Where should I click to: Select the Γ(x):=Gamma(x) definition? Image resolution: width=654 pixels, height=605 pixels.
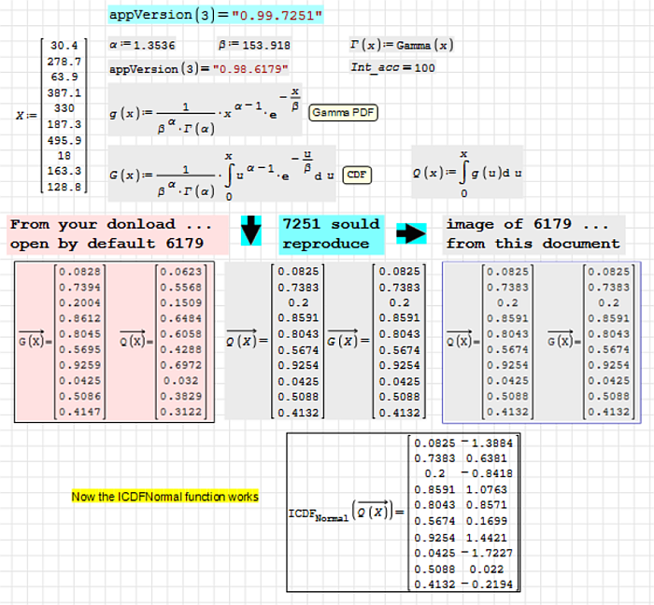click(x=401, y=45)
